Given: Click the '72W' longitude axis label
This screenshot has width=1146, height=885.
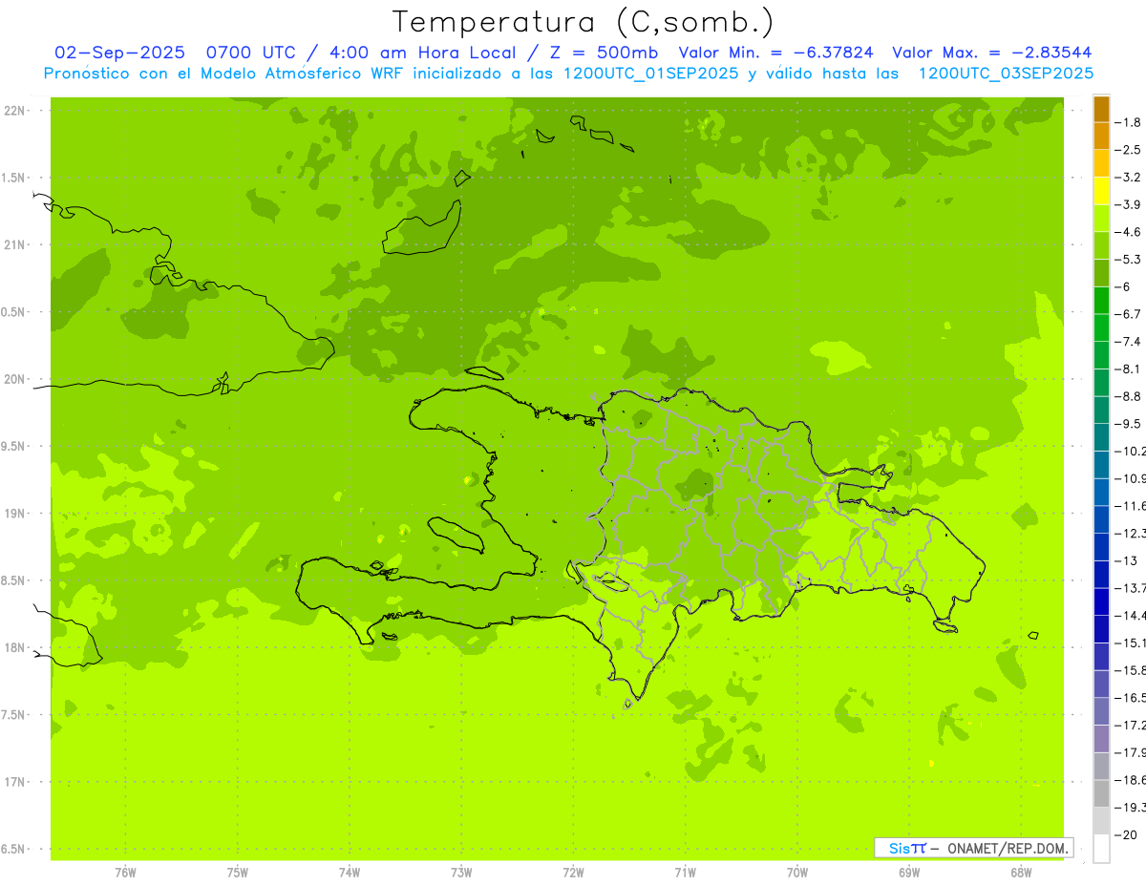Looking at the screenshot, I should 573,873.
